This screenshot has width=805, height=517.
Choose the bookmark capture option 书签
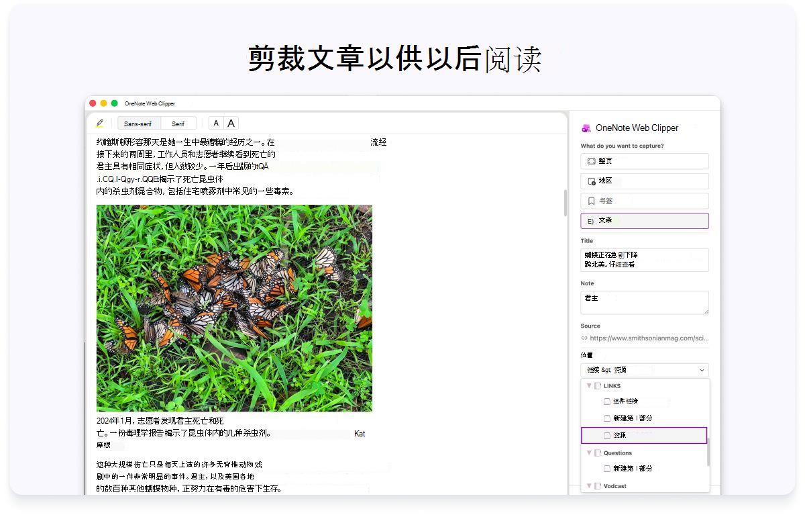(x=645, y=201)
